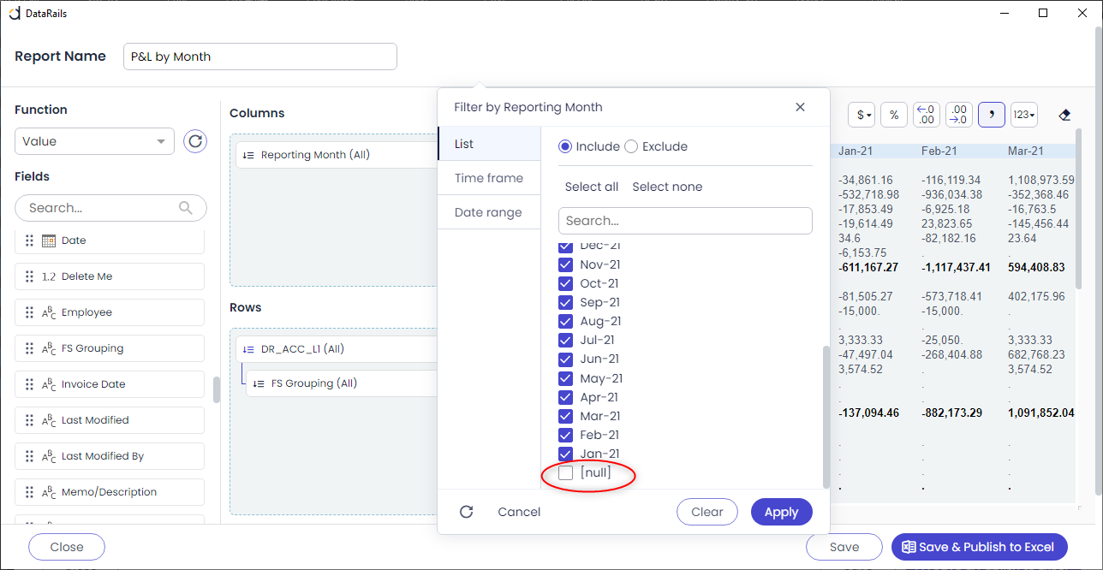
Task: Switch to the Date range tab
Action: pyautogui.click(x=489, y=212)
